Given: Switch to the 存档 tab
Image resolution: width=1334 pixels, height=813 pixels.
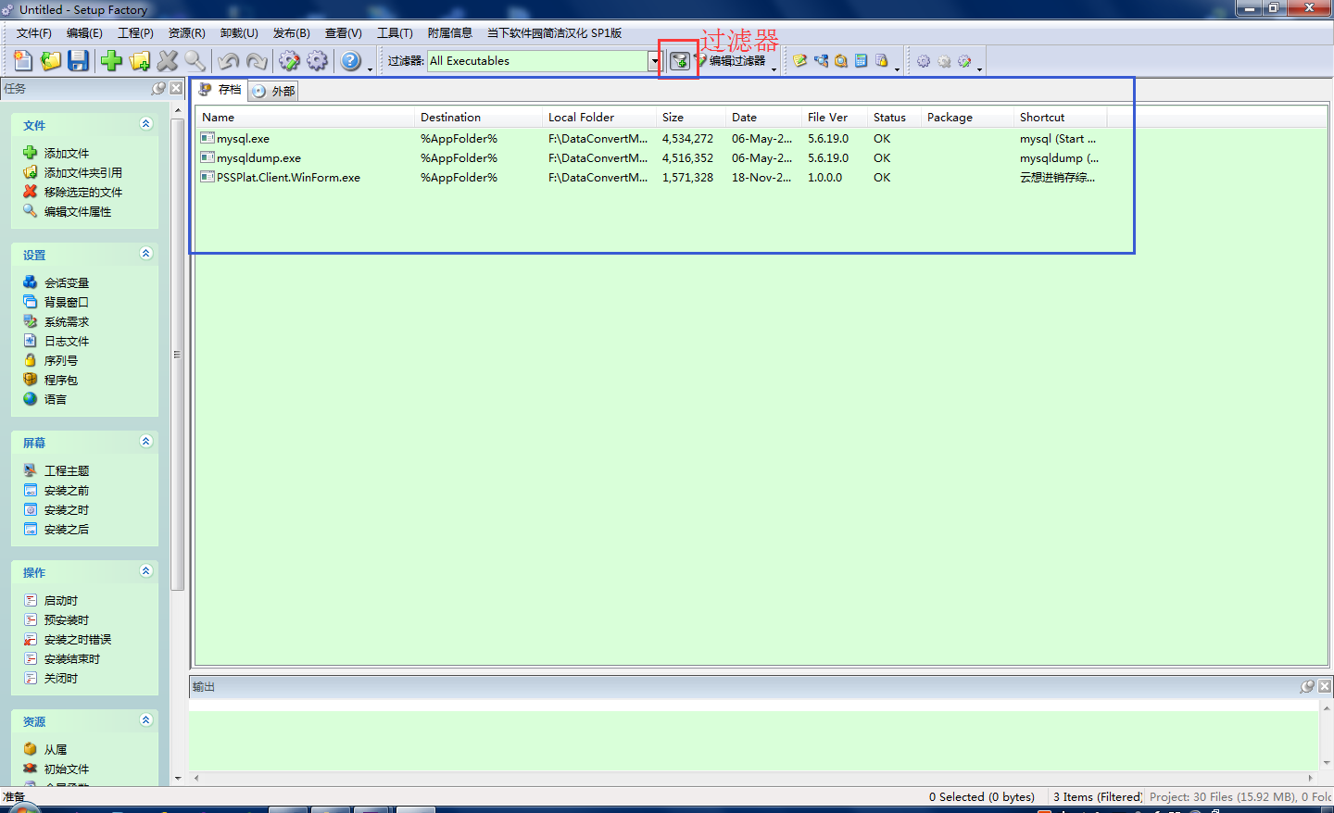Looking at the screenshot, I should [x=220, y=90].
